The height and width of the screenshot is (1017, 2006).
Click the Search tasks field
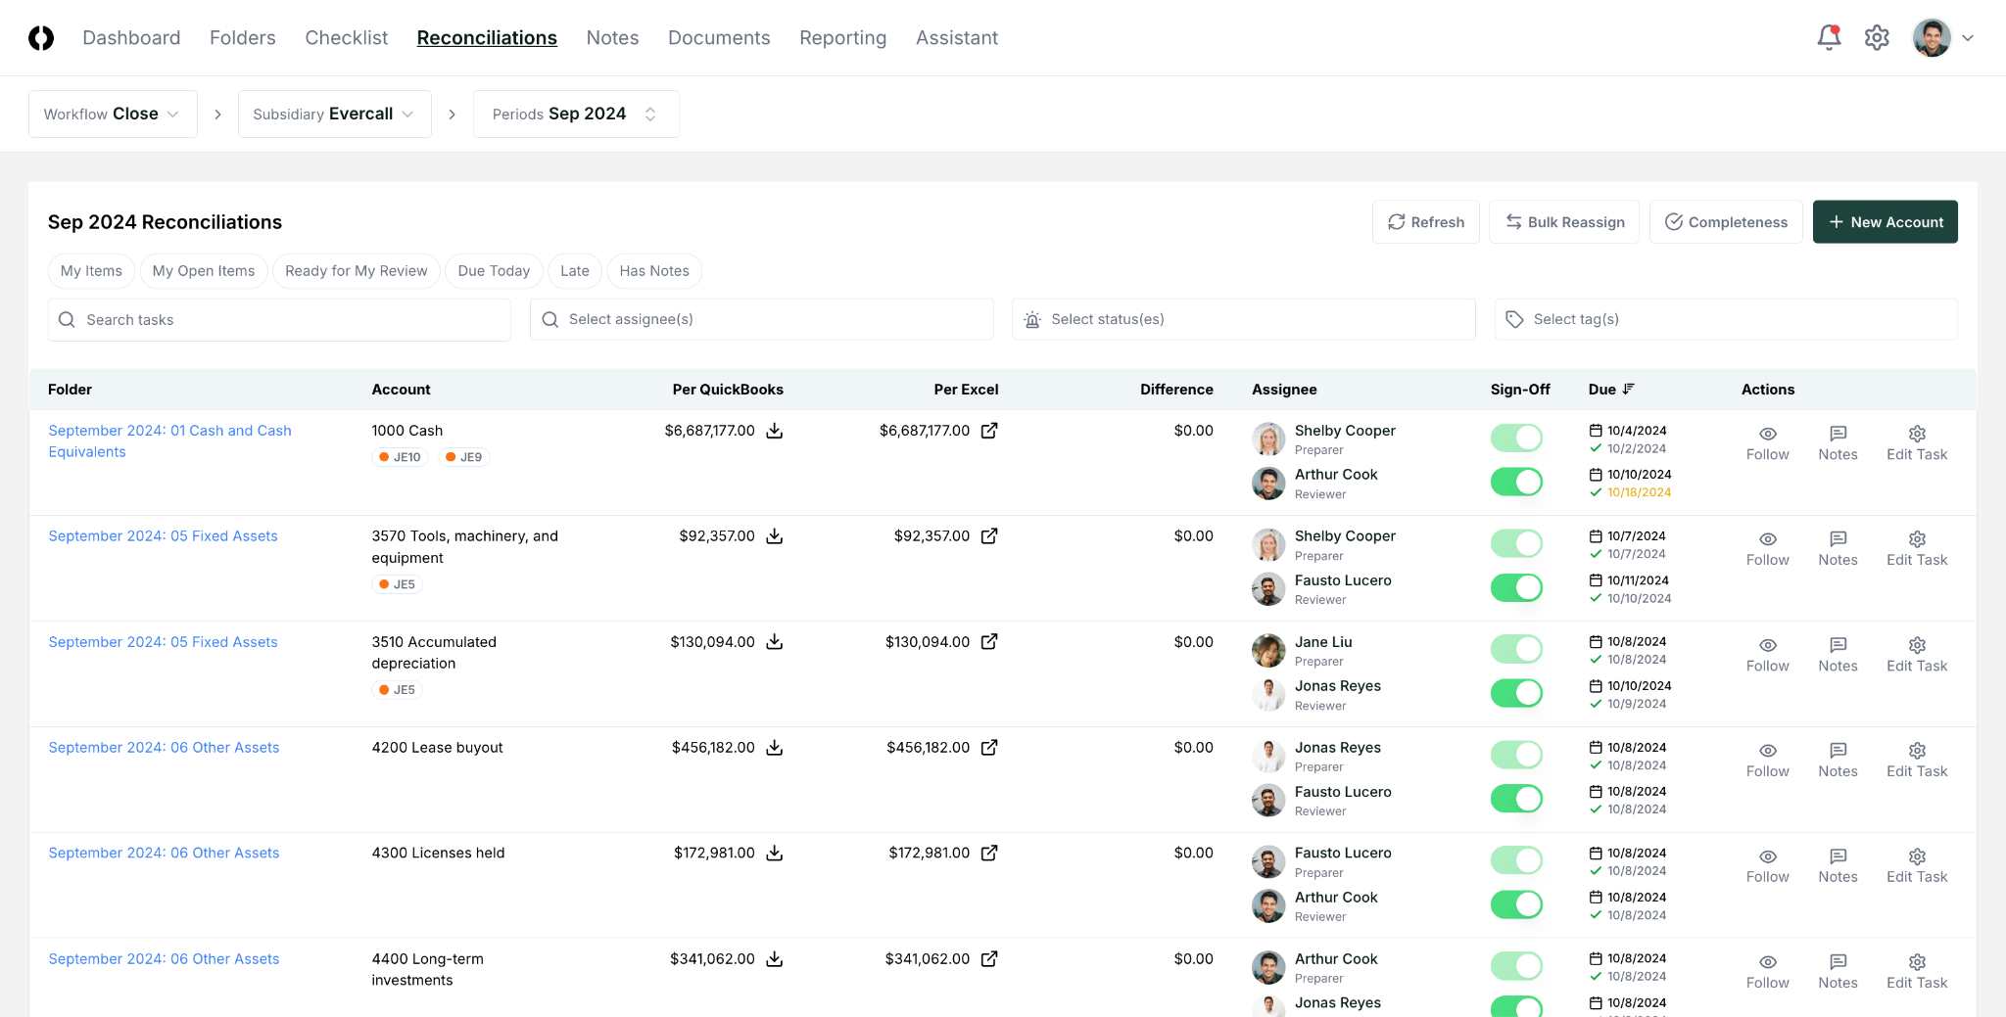click(279, 320)
